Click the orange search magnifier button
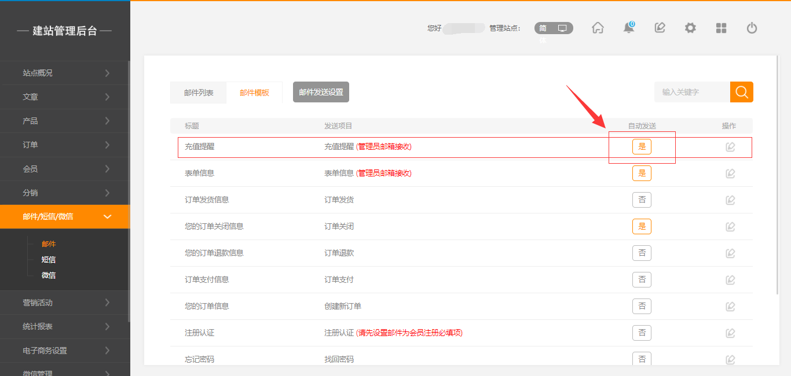Image resolution: width=791 pixels, height=376 pixels. tap(741, 92)
